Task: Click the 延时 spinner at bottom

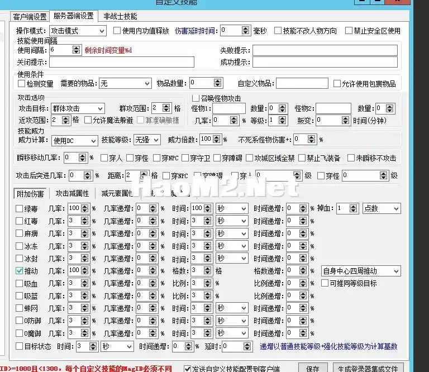Action: 247,346
